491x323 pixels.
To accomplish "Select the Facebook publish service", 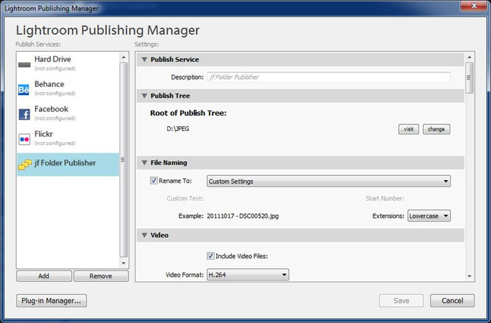I will (x=68, y=113).
